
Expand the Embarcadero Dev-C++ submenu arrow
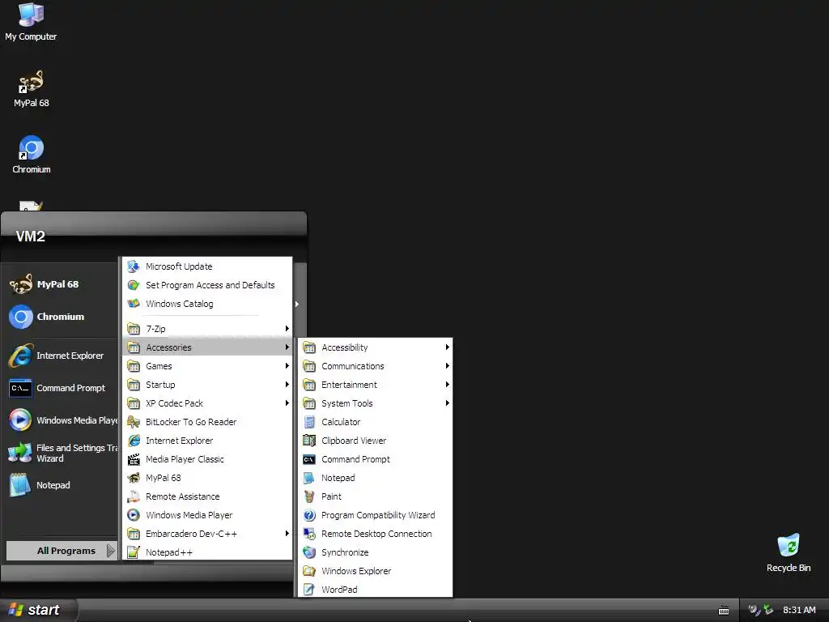click(x=287, y=534)
